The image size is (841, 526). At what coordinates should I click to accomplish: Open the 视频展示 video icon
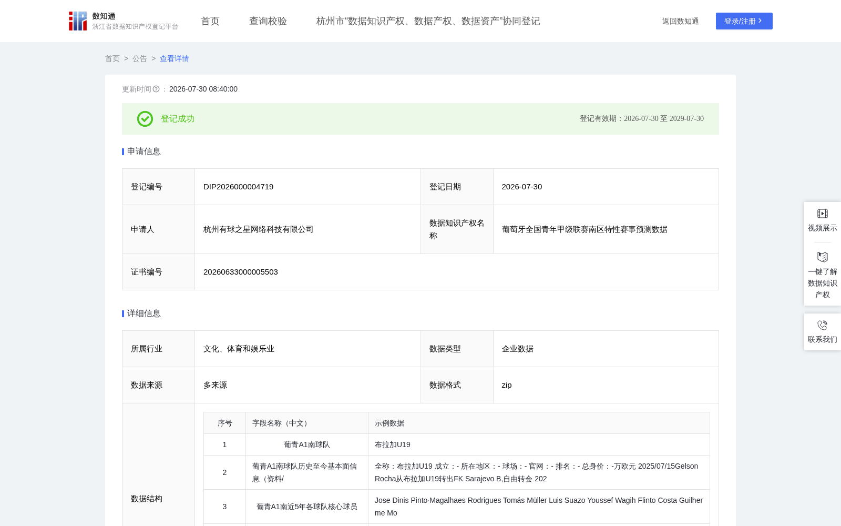coord(823,214)
